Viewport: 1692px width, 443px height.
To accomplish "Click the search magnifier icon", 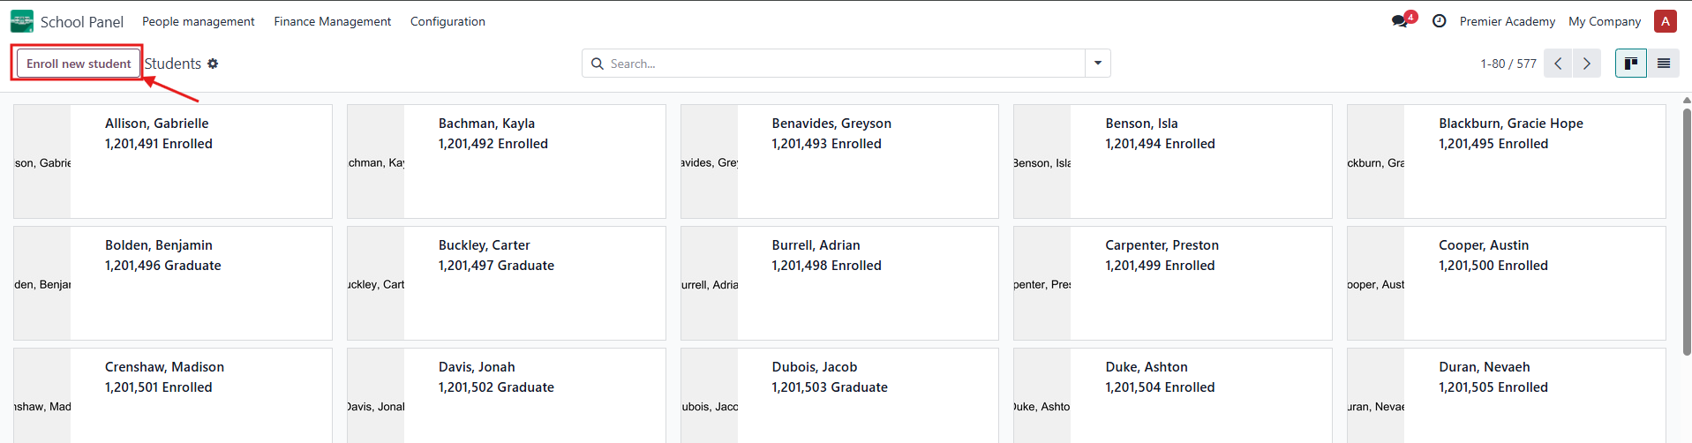I will point(598,64).
